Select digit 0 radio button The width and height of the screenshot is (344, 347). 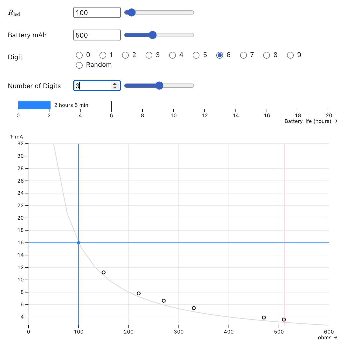point(79,55)
